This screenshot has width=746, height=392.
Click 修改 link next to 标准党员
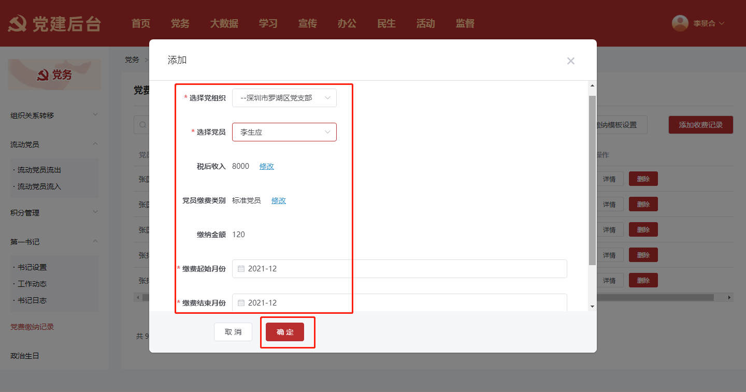(x=278, y=200)
